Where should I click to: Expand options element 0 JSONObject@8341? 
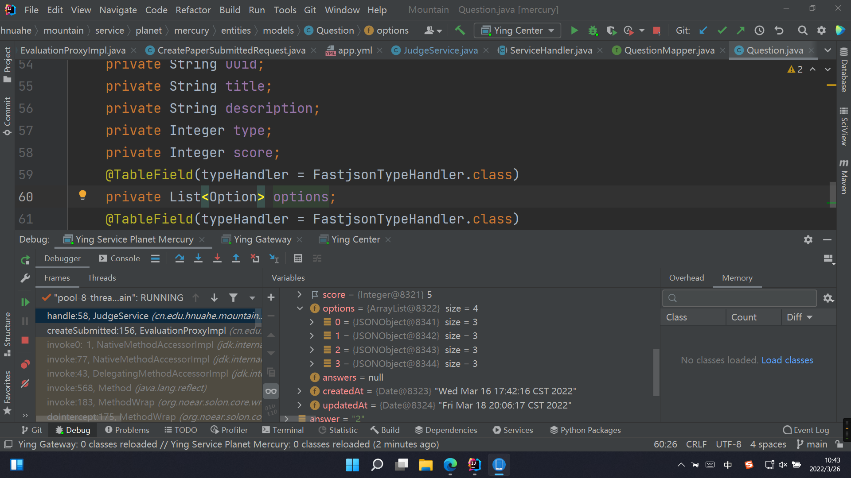point(312,322)
